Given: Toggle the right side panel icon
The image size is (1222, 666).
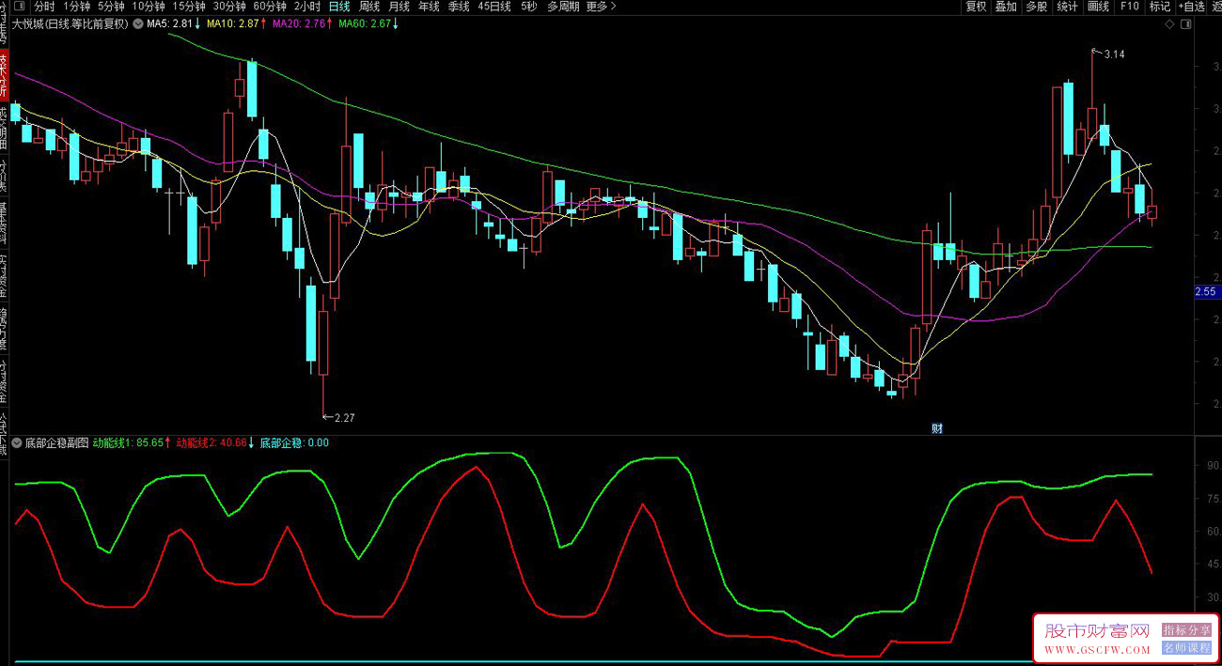Looking at the screenshot, I should tap(1185, 24).
